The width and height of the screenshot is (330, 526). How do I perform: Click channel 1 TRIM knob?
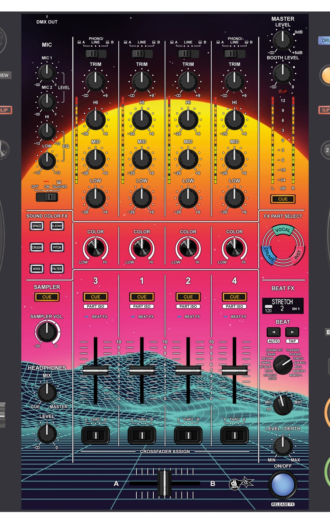click(x=142, y=81)
